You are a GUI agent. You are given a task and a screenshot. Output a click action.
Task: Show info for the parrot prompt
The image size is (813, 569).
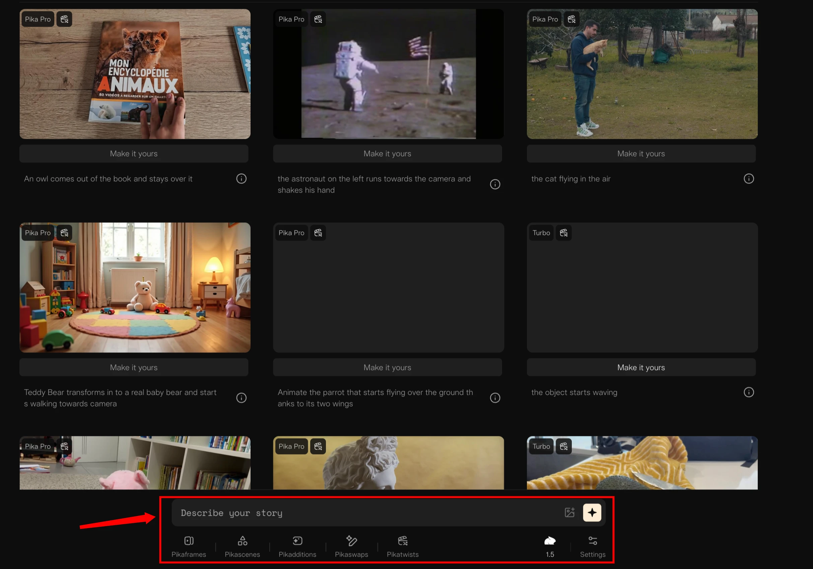point(495,398)
